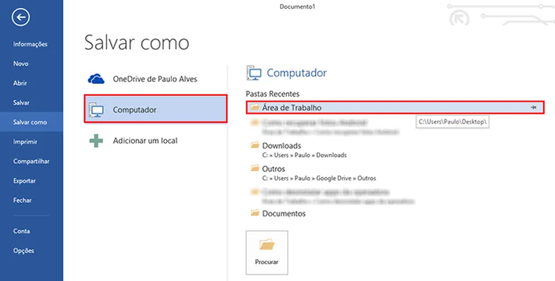The image size is (555, 281).
Task: Open the Conta account page
Action: (x=22, y=231)
